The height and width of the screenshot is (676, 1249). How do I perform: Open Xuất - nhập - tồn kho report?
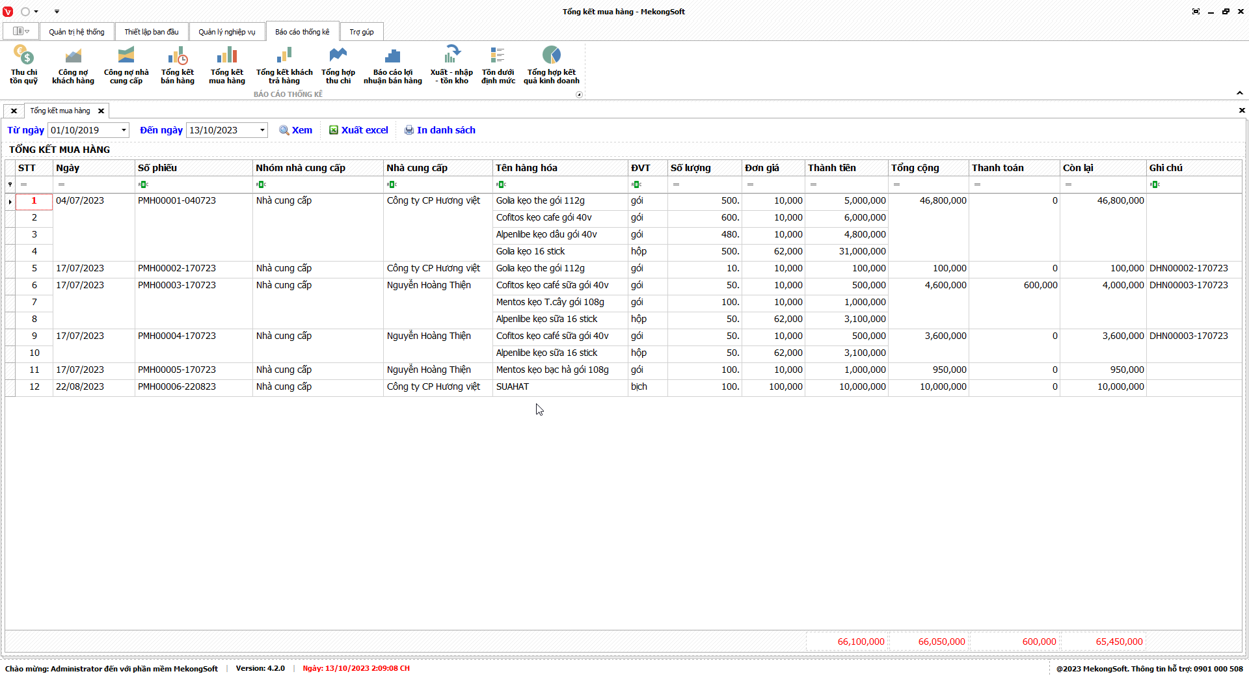coord(451,64)
